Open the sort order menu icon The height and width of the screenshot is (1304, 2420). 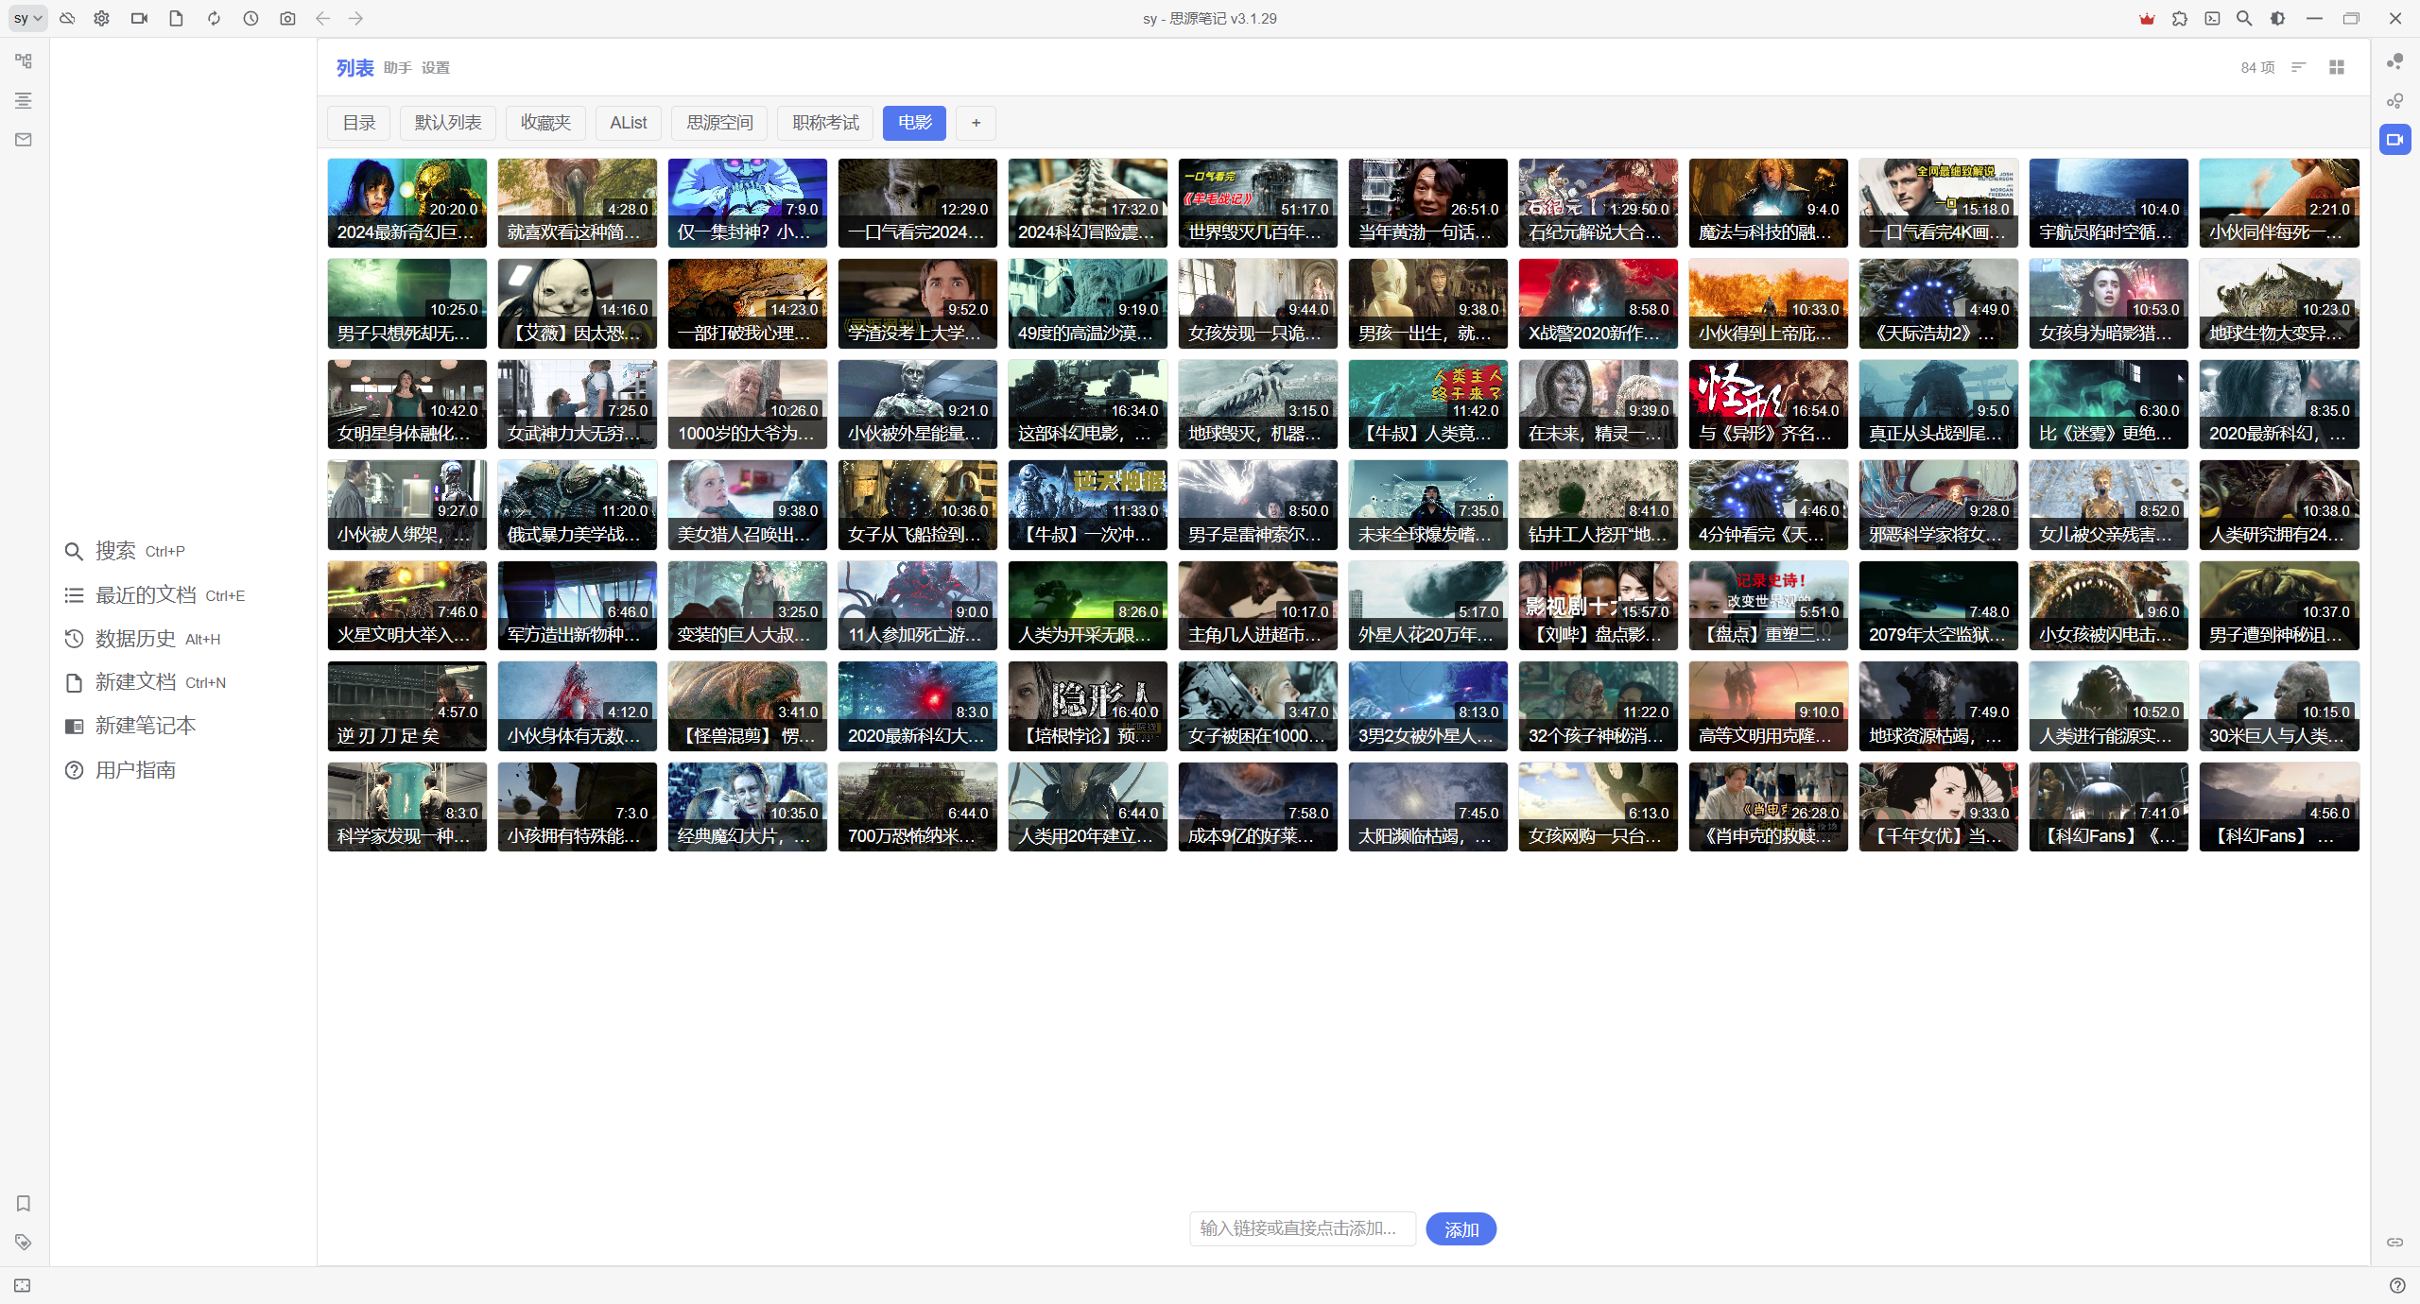point(2299,67)
